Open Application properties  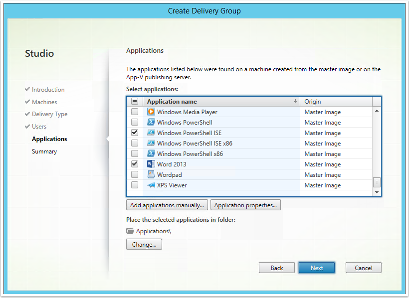click(x=245, y=205)
